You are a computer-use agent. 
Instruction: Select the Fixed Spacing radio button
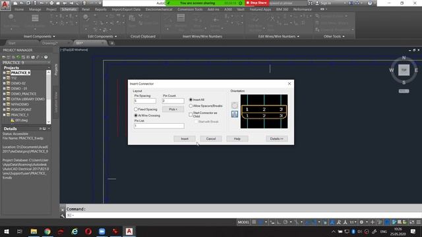[x=136, y=109]
